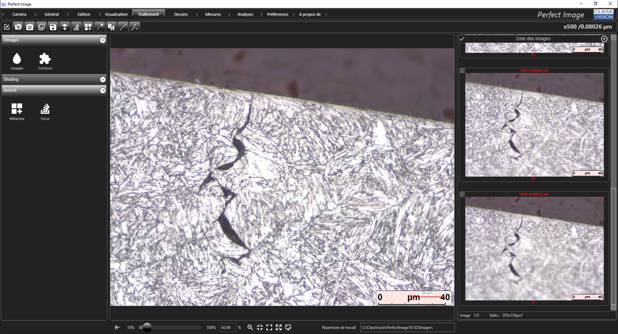Click the layer download toolbar icon

point(64,27)
